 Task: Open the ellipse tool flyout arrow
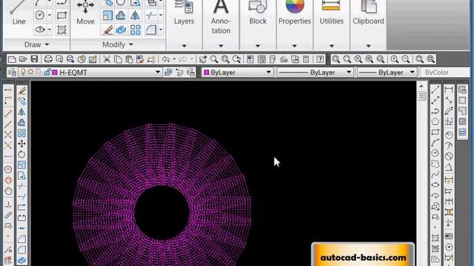coord(50,30)
